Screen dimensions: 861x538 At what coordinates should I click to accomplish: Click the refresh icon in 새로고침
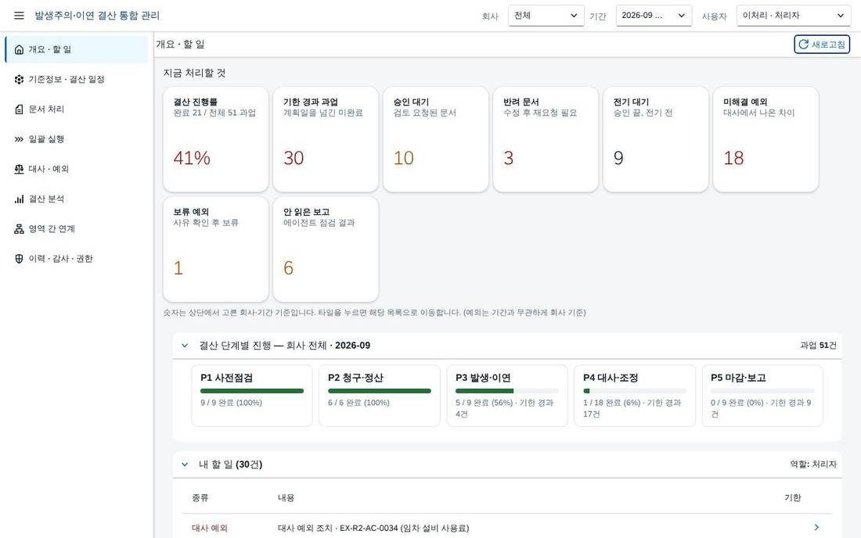coord(803,45)
